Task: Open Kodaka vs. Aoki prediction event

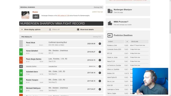Action: (112, 45)
